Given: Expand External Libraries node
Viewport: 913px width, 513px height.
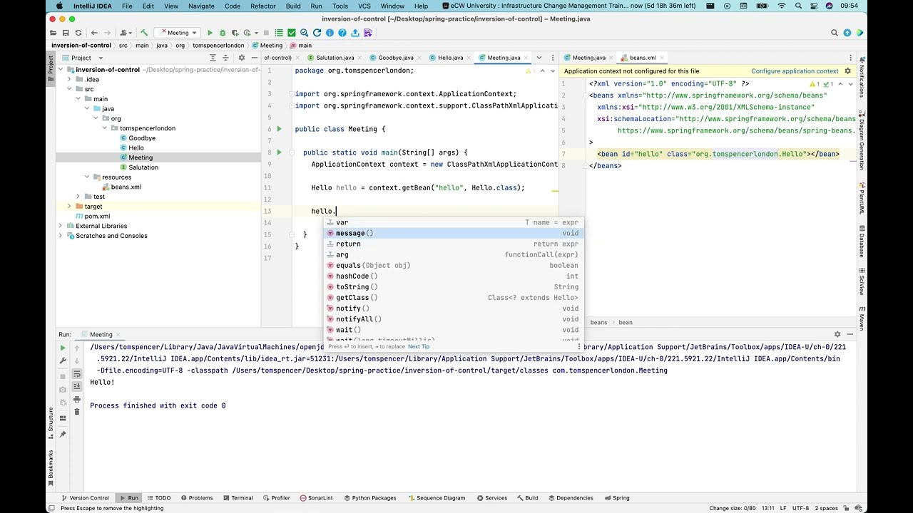Looking at the screenshot, I should (x=61, y=226).
